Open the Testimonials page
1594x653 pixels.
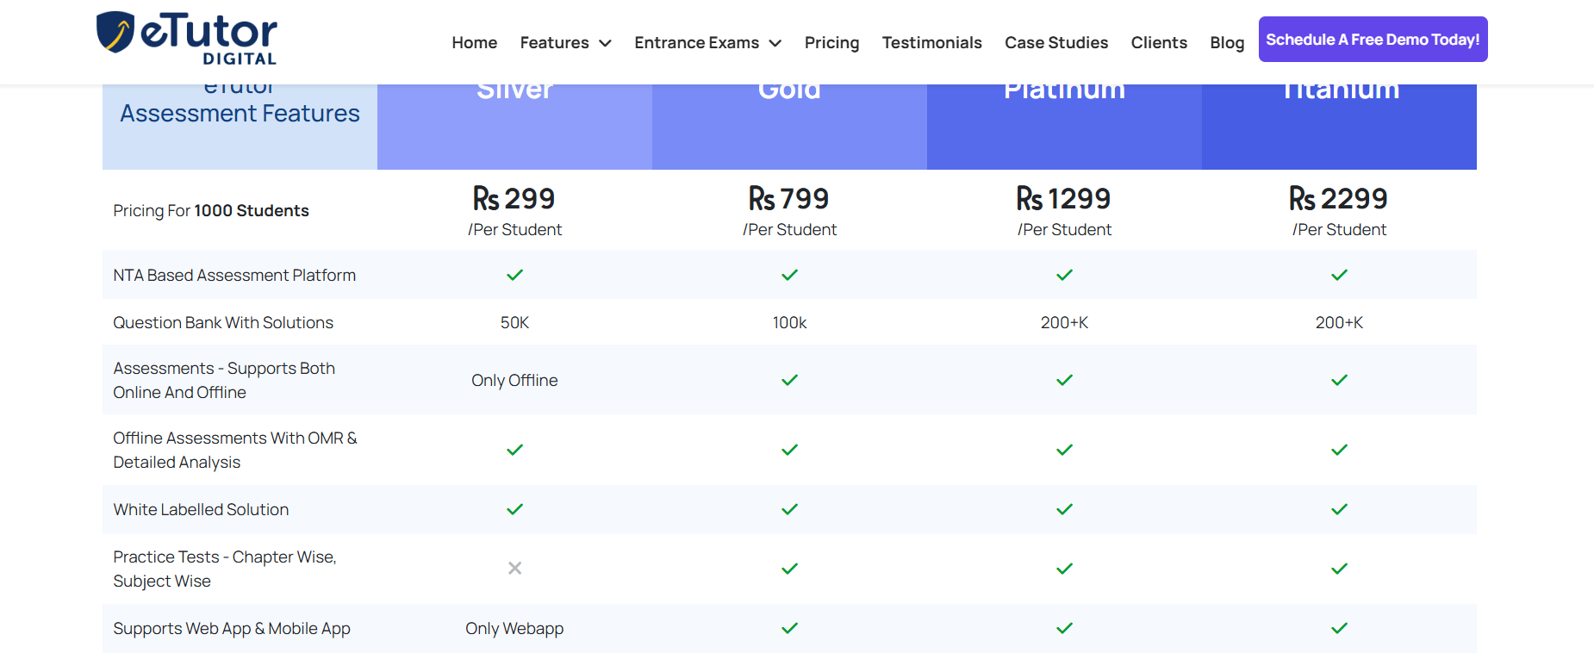[931, 43]
